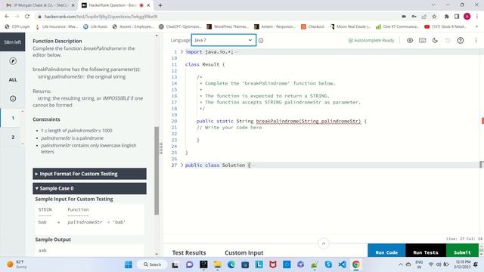This screenshot has height=272, width=484.
Task: Click the 58m left timer
Action: [x=13, y=42]
